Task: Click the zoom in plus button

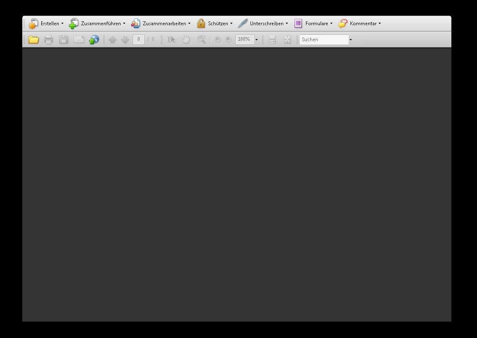Action: [x=228, y=39]
